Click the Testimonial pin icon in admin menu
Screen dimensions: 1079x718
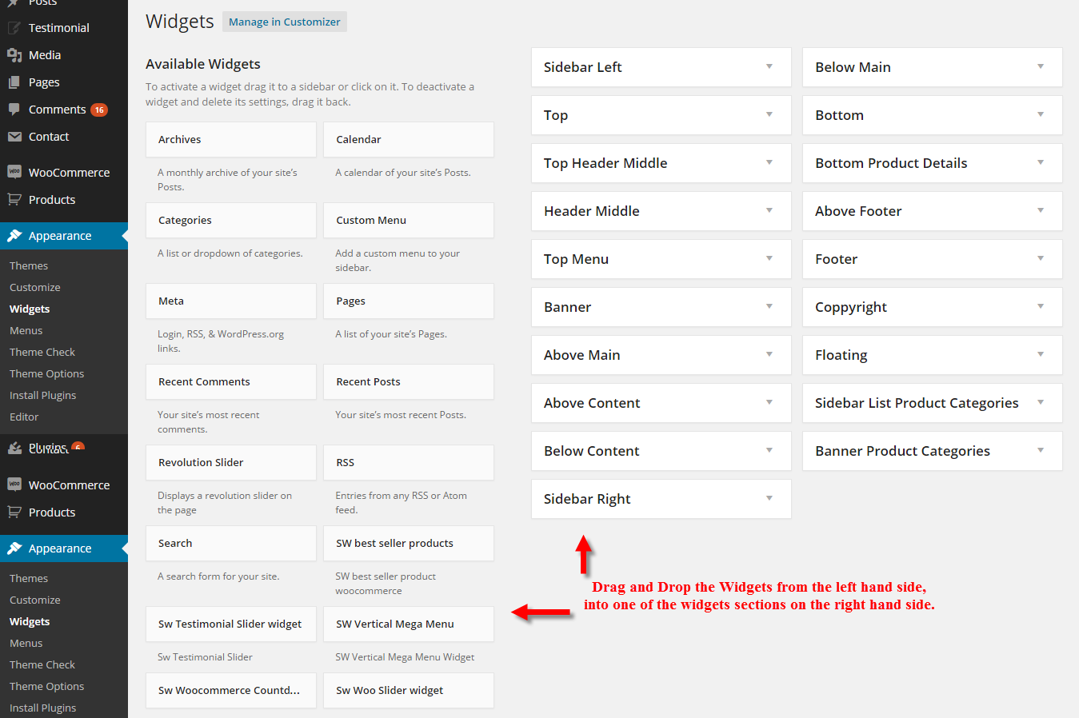(x=14, y=28)
